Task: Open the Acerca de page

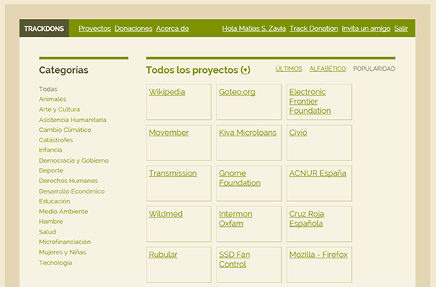Action: click(172, 29)
